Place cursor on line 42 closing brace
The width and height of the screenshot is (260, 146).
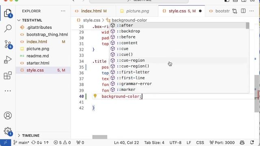(93, 108)
